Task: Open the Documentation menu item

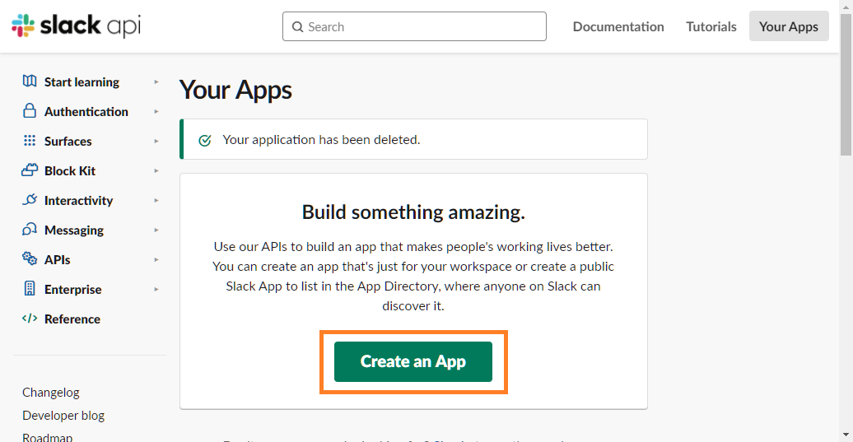Action: pyautogui.click(x=618, y=26)
